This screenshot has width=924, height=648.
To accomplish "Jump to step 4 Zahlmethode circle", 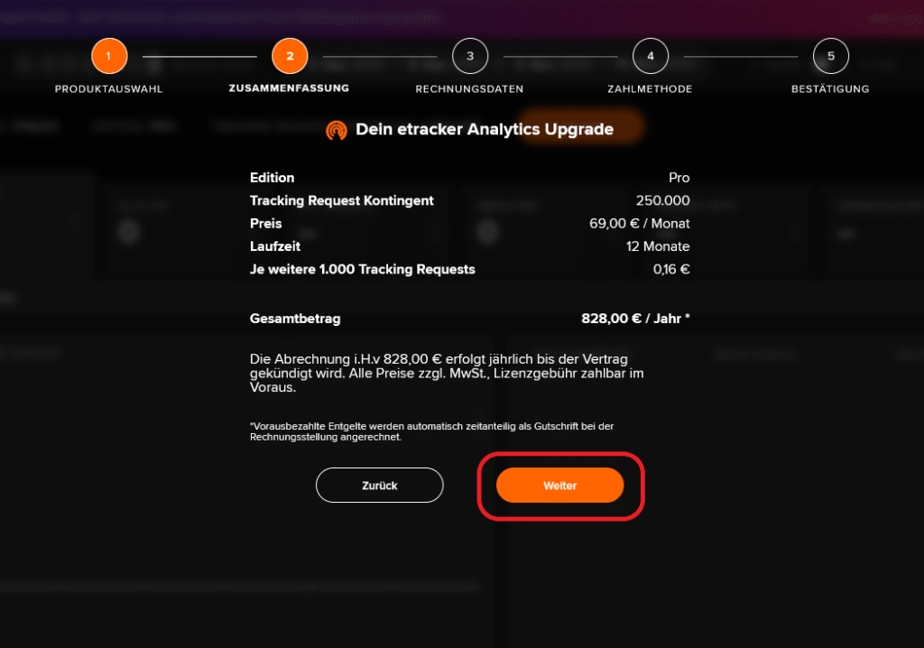I will click(x=651, y=56).
